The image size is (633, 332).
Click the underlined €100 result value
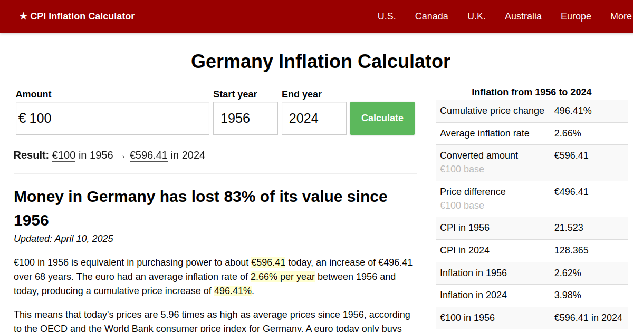(x=63, y=155)
